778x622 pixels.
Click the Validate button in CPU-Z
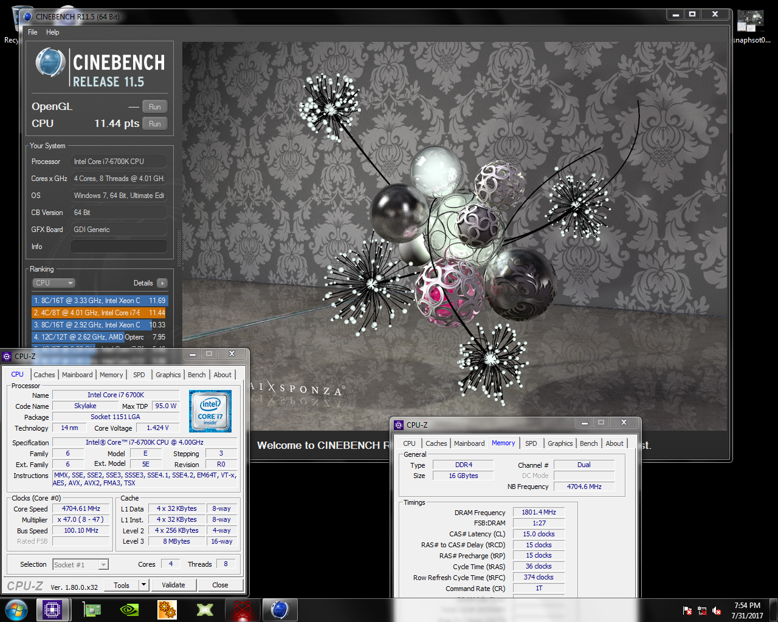point(173,585)
